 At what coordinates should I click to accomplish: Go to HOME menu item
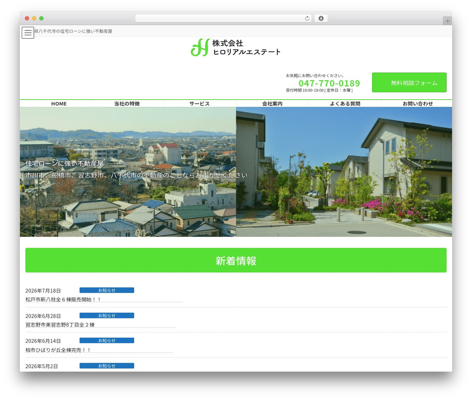pyautogui.click(x=59, y=104)
